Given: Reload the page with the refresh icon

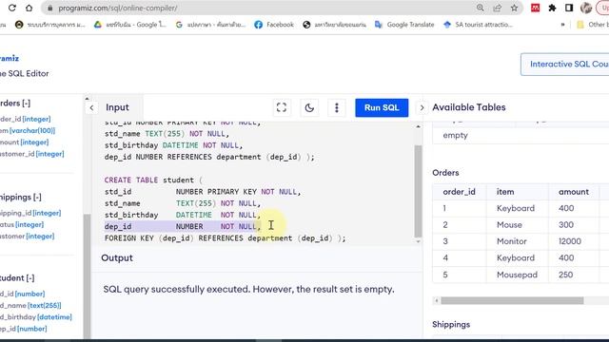Looking at the screenshot, I should [x=12, y=8].
